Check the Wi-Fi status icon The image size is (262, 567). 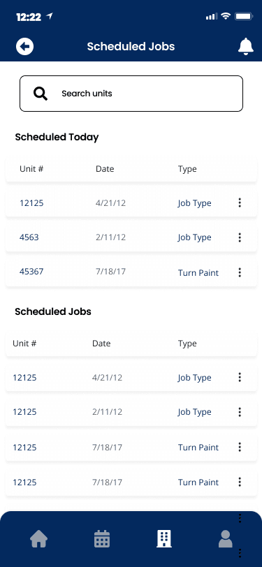226,16
